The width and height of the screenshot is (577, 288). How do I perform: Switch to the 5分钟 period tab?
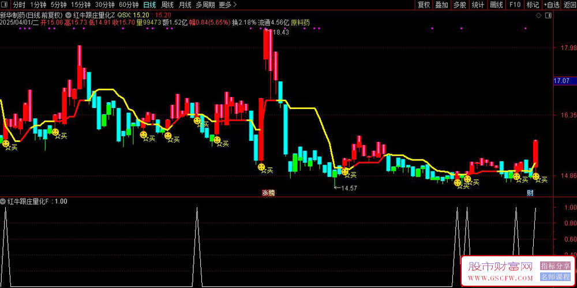[58, 5]
